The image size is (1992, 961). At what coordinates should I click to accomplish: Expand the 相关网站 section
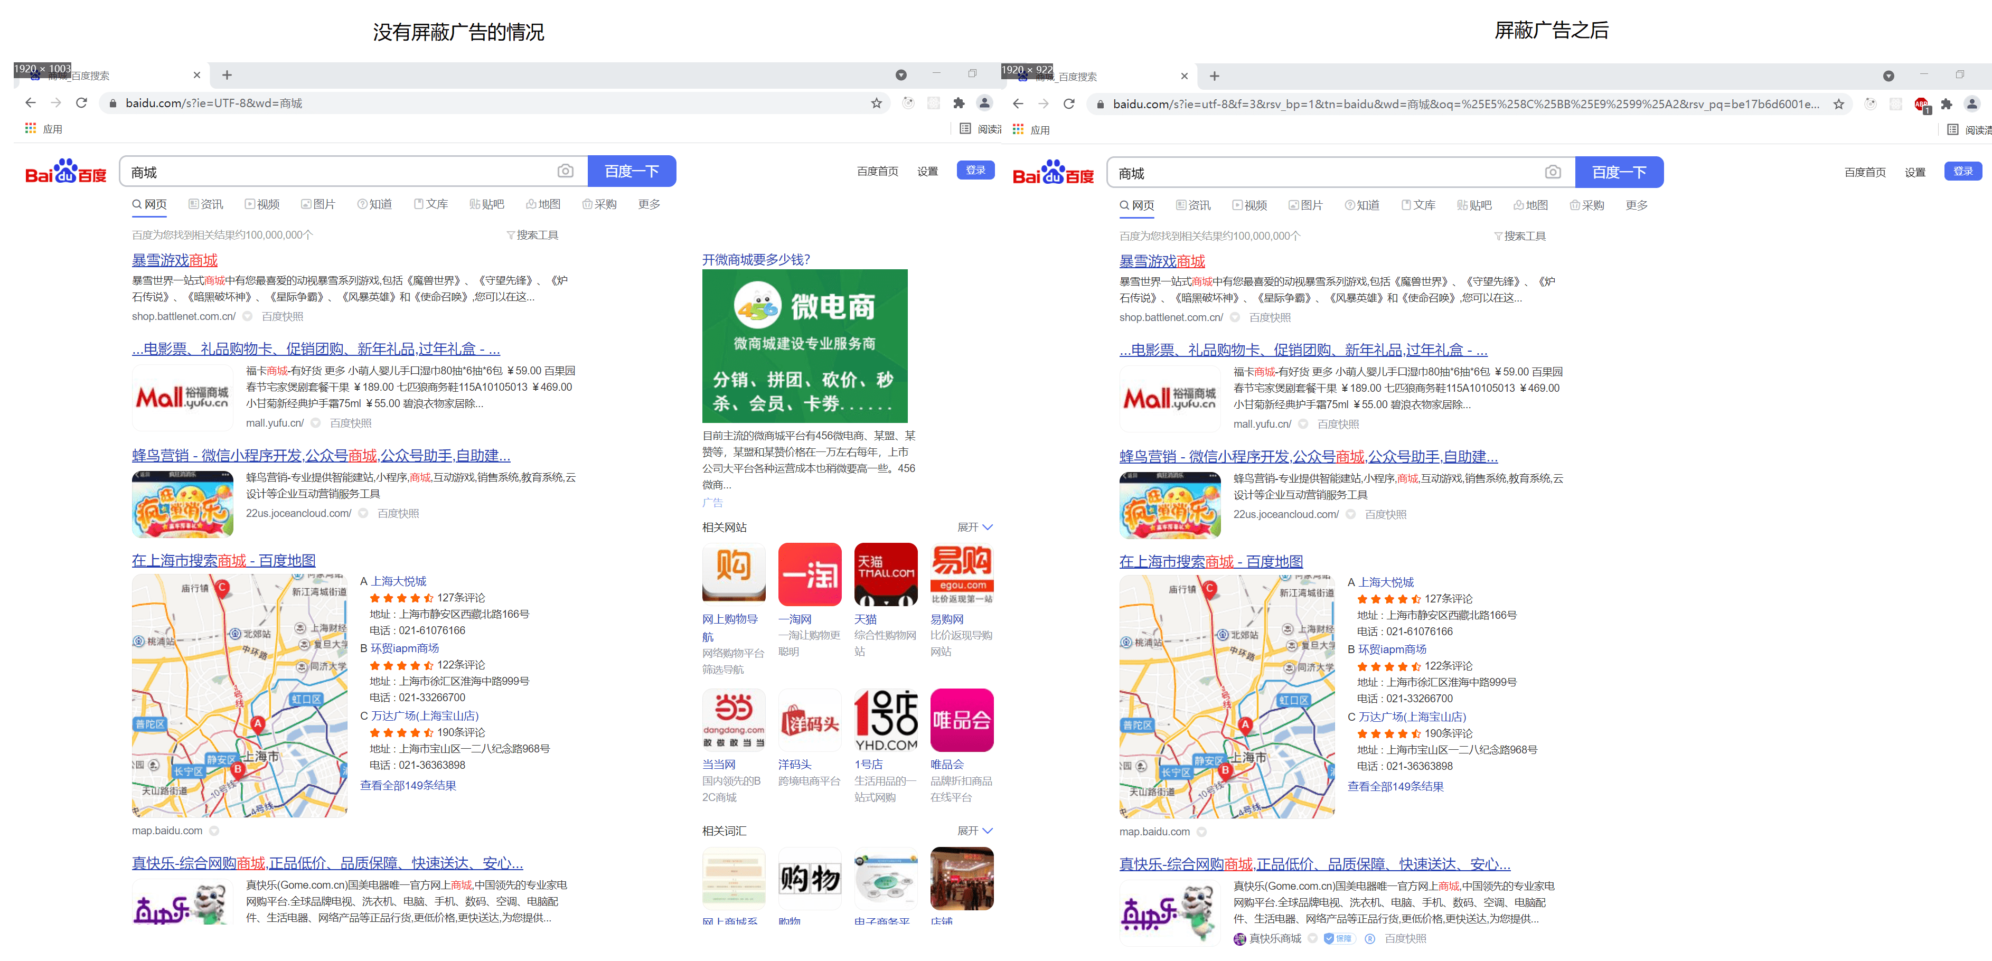click(974, 527)
